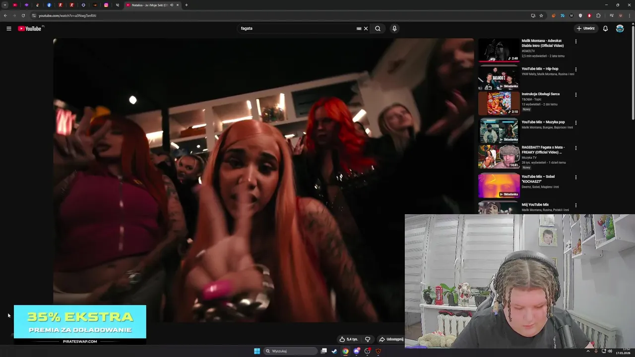Open YouTube Mix – Hip-hop playlist
This screenshot has height=357, width=635.
[499, 77]
